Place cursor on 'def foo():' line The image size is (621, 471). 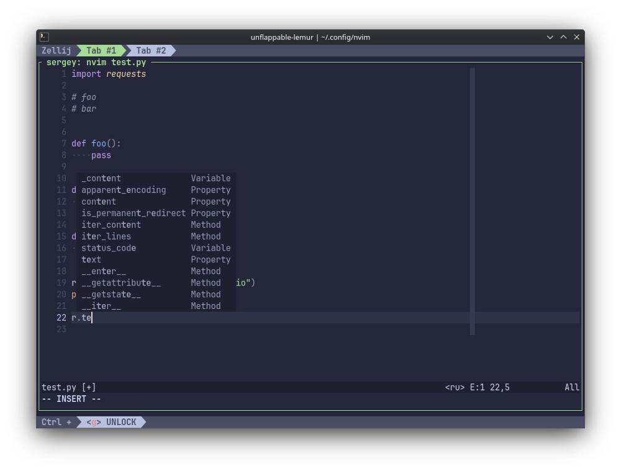pos(96,143)
